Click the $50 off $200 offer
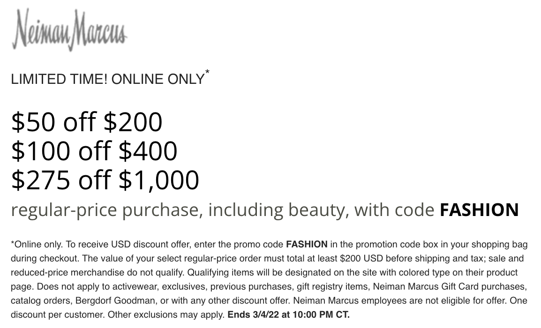The image size is (541, 328). (x=87, y=122)
